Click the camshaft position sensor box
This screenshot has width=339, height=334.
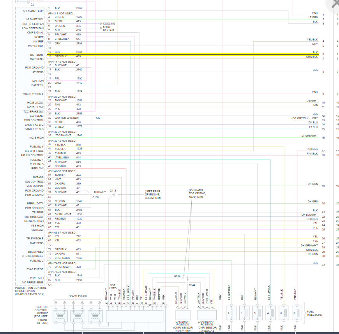[x=183, y=315]
